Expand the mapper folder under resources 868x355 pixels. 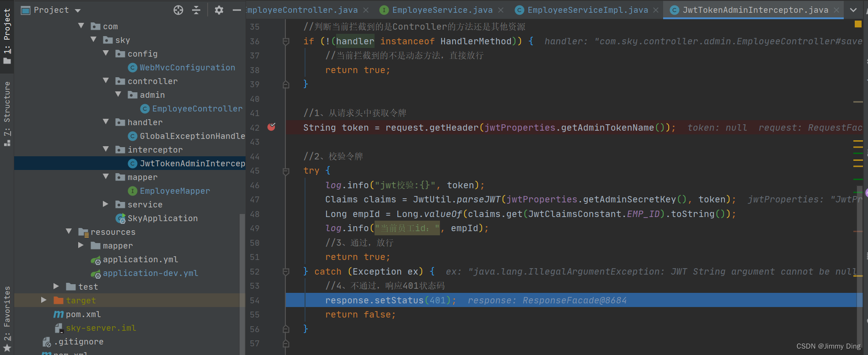pyautogui.click(x=81, y=245)
